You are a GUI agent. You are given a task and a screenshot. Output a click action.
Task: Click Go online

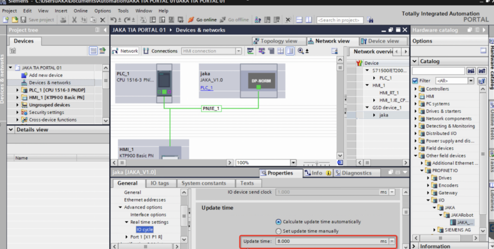[202, 19]
